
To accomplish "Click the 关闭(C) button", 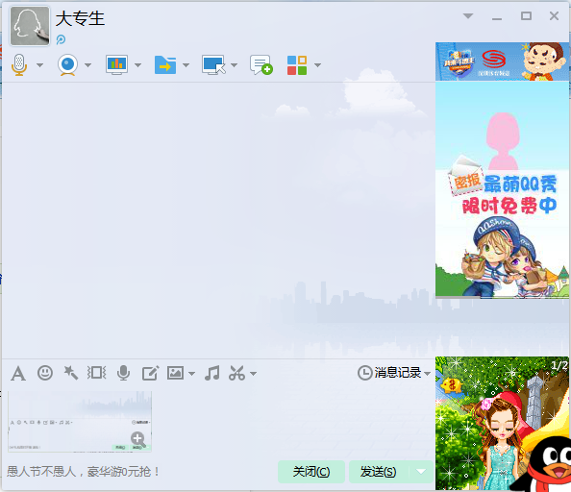I will 311,472.
